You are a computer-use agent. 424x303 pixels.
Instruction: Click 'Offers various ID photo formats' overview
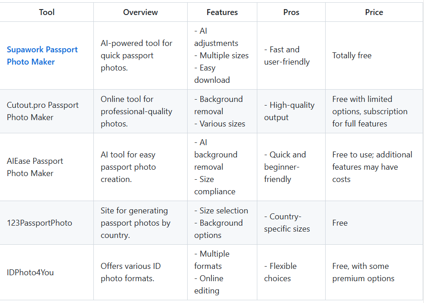(131, 272)
